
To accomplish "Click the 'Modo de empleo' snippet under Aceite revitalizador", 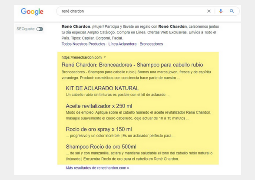I will pyautogui.click(x=139, y=115).
